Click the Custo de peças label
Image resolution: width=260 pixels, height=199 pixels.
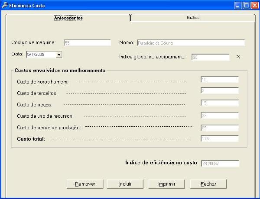click(35, 105)
